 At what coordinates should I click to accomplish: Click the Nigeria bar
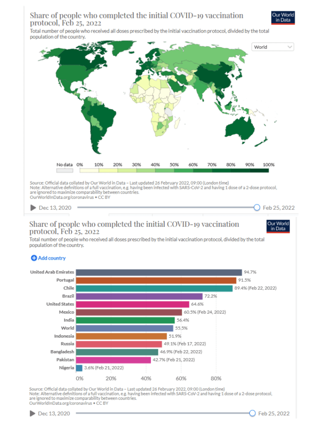pyautogui.click(x=79, y=368)
